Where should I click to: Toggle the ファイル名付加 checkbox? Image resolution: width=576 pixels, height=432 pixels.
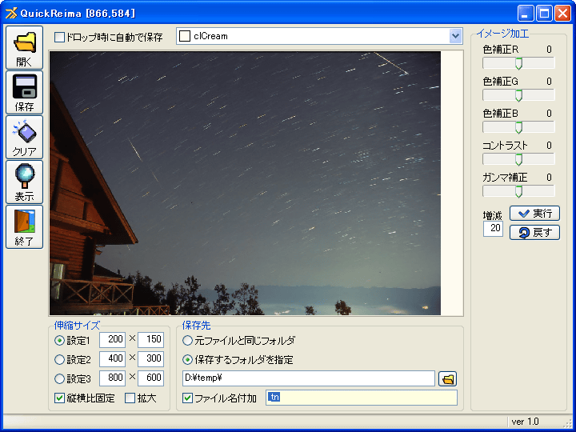[187, 398]
